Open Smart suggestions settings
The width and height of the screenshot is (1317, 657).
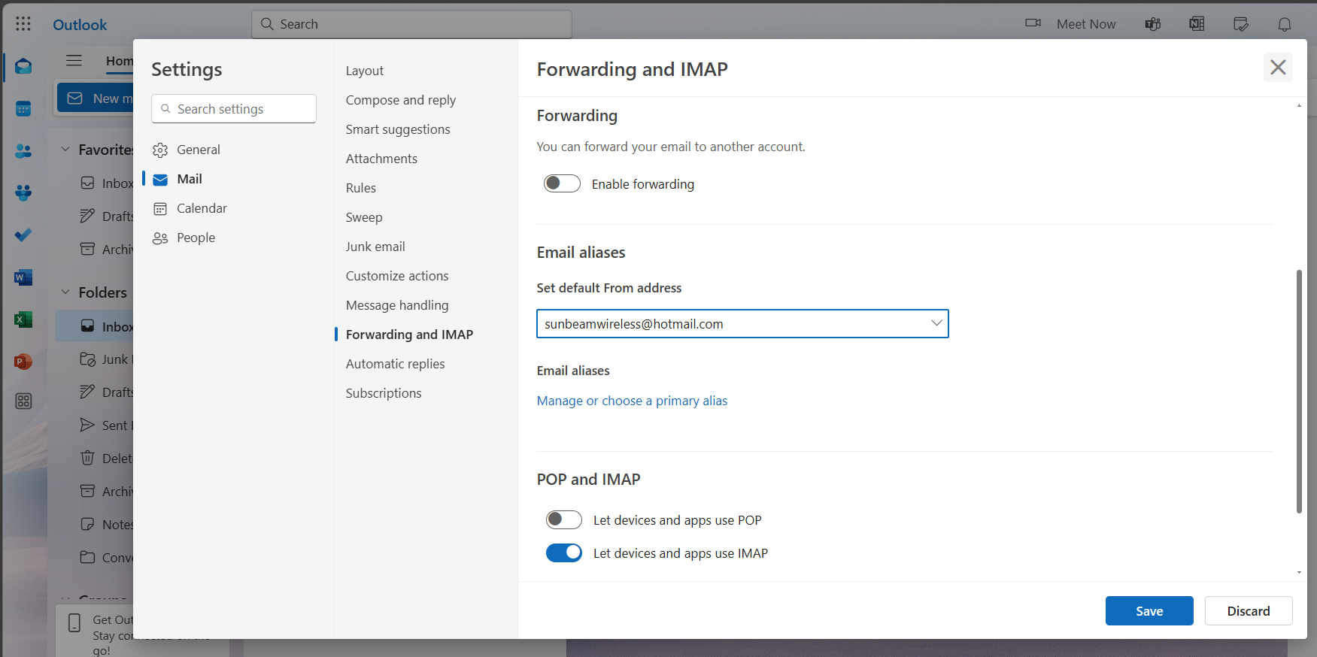(x=398, y=129)
